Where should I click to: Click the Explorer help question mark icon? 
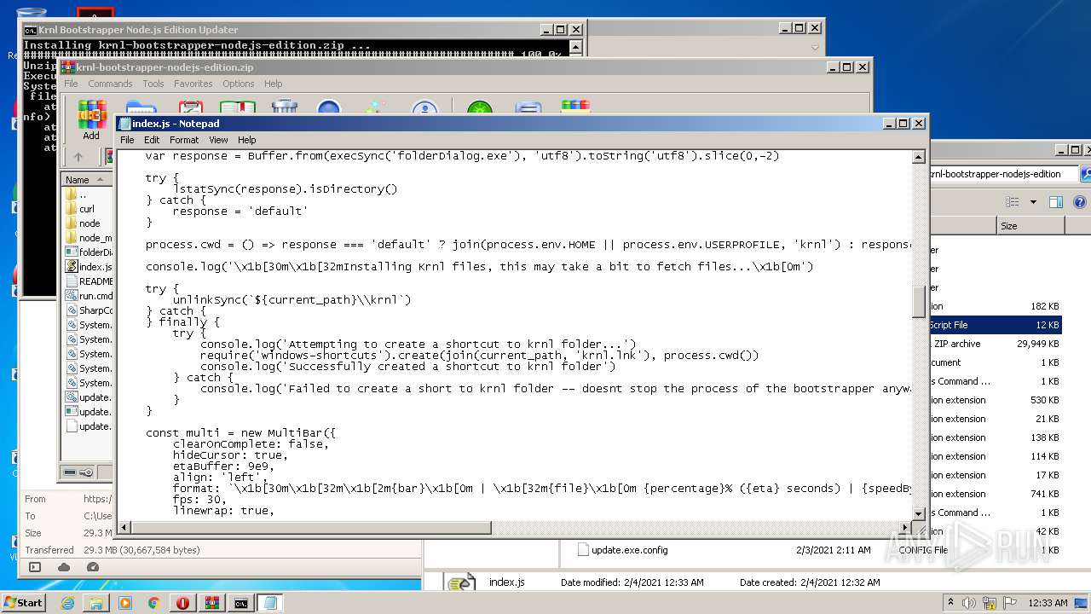coord(1080,202)
